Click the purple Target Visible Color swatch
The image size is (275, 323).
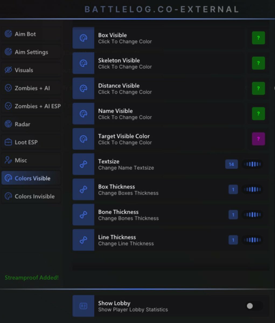258,139
